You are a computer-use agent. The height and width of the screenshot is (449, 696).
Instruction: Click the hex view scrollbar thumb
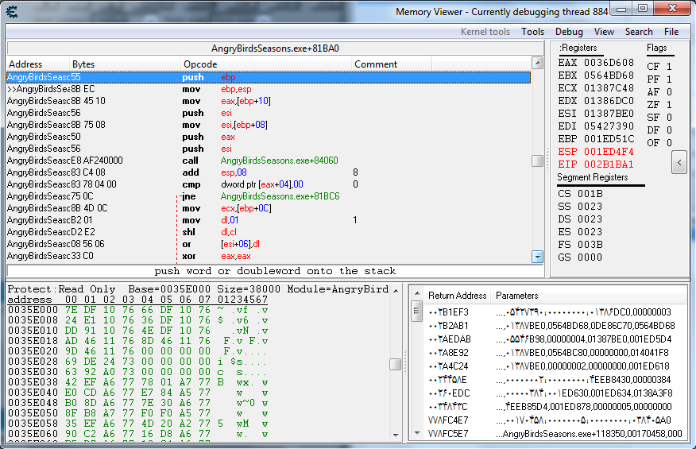pyautogui.click(x=395, y=364)
